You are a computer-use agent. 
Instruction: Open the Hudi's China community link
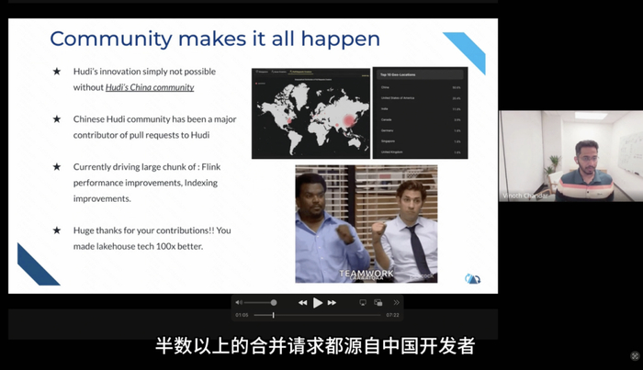pos(150,87)
